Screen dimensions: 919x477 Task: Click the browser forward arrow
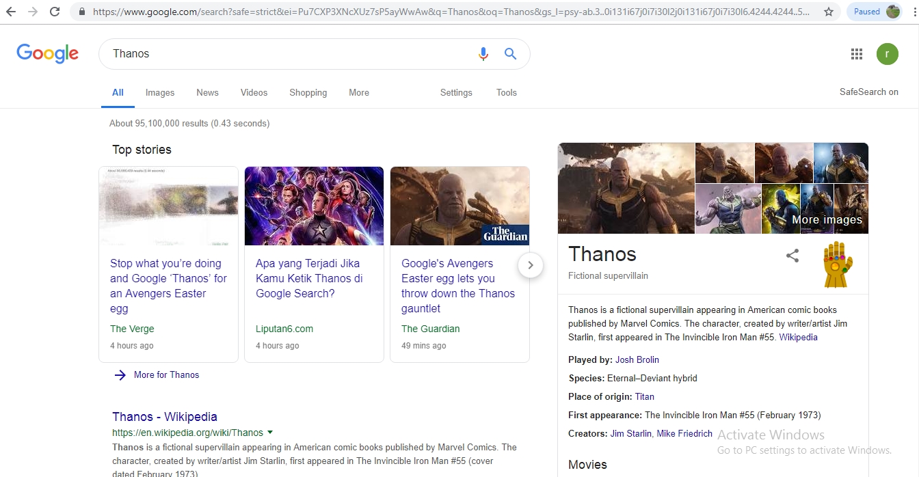point(33,12)
